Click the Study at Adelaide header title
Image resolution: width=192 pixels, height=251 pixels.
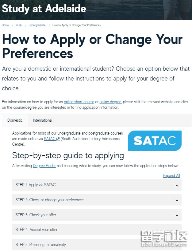pyautogui.click(x=44, y=9)
